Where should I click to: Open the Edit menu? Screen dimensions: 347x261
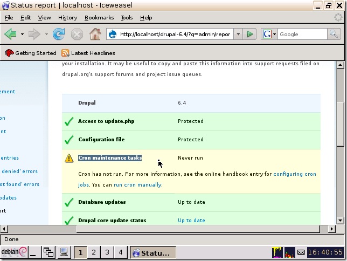(x=25, y=17)
